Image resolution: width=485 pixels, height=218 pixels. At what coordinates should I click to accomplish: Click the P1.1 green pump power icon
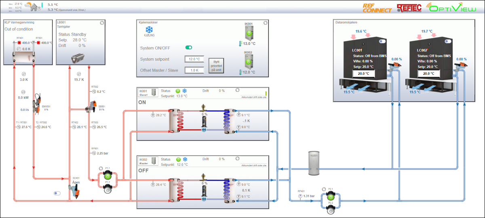pyautogui.click(x=108, y=176)
